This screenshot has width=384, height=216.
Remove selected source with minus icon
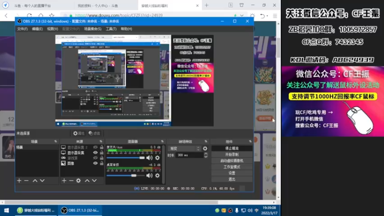pyautogui.click(x=71, y=181)
